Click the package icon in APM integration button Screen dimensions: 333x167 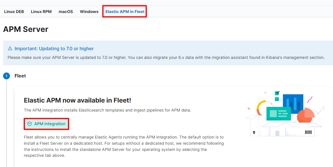point(29,124)
